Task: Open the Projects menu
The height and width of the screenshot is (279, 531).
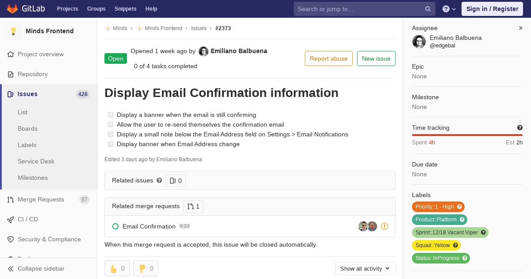Action: pos(68,9)
